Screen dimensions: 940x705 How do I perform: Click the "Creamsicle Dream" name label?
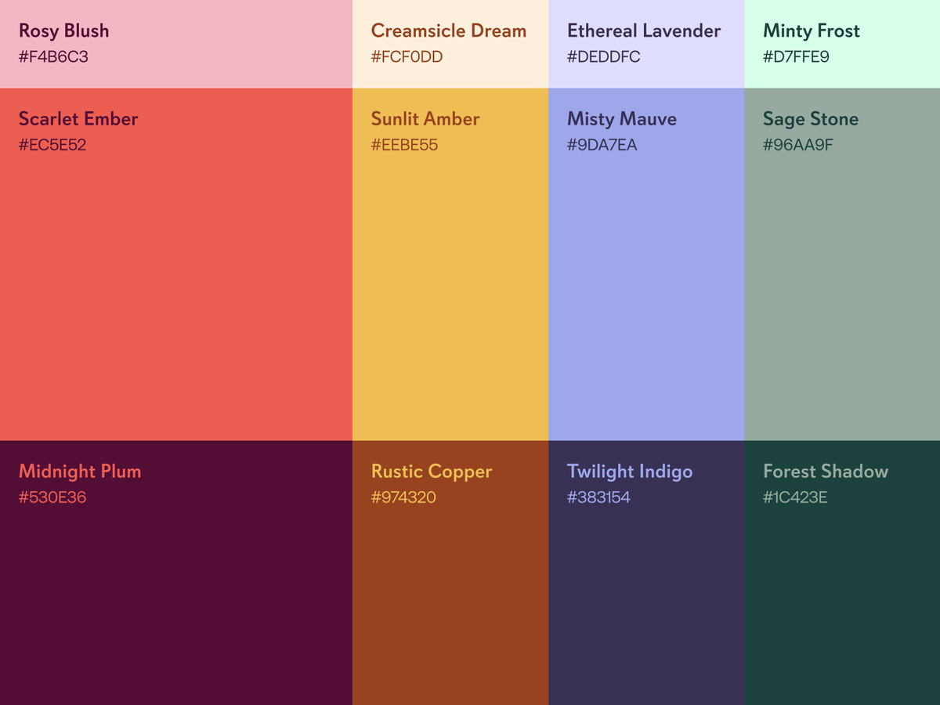tap(449, 31)
